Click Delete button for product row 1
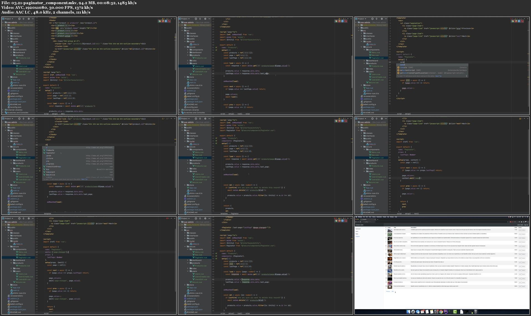This screenshot has height=316, width=531. [523, 230]
